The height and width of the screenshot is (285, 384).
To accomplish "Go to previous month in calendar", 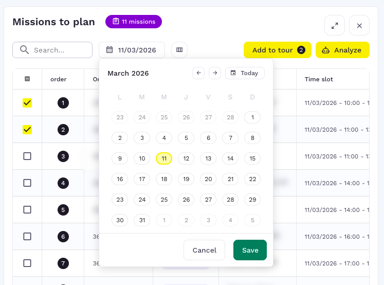I will [x=198, y=73].
